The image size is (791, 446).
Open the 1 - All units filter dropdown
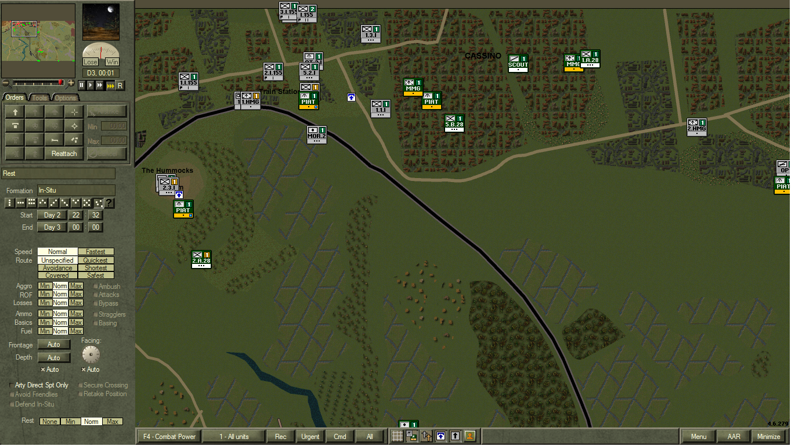(234, 436)
